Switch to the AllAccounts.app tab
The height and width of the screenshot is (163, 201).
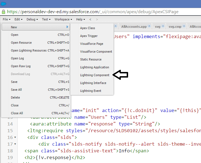(134, 27)
